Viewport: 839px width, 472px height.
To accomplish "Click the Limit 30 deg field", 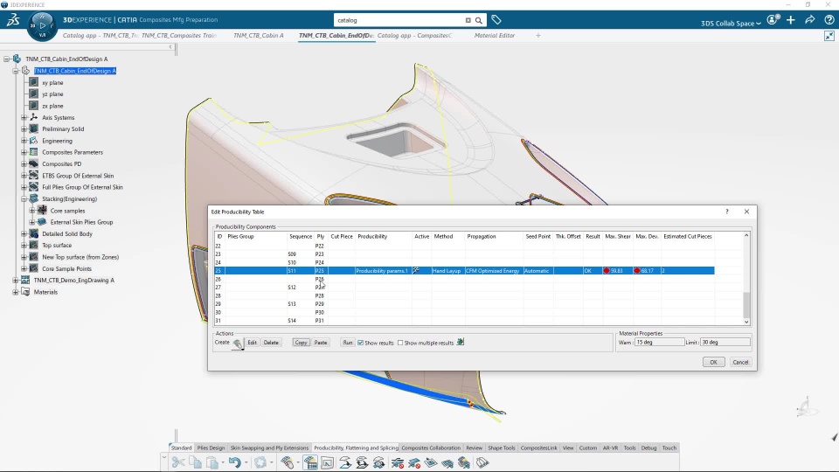I will click(x=725, y=342).
